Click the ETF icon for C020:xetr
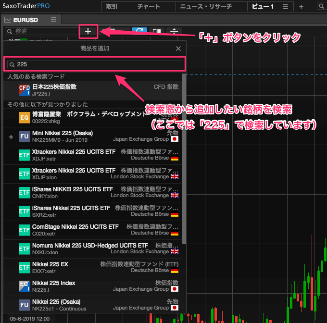327x323 pixels. [x=25, y=230]
